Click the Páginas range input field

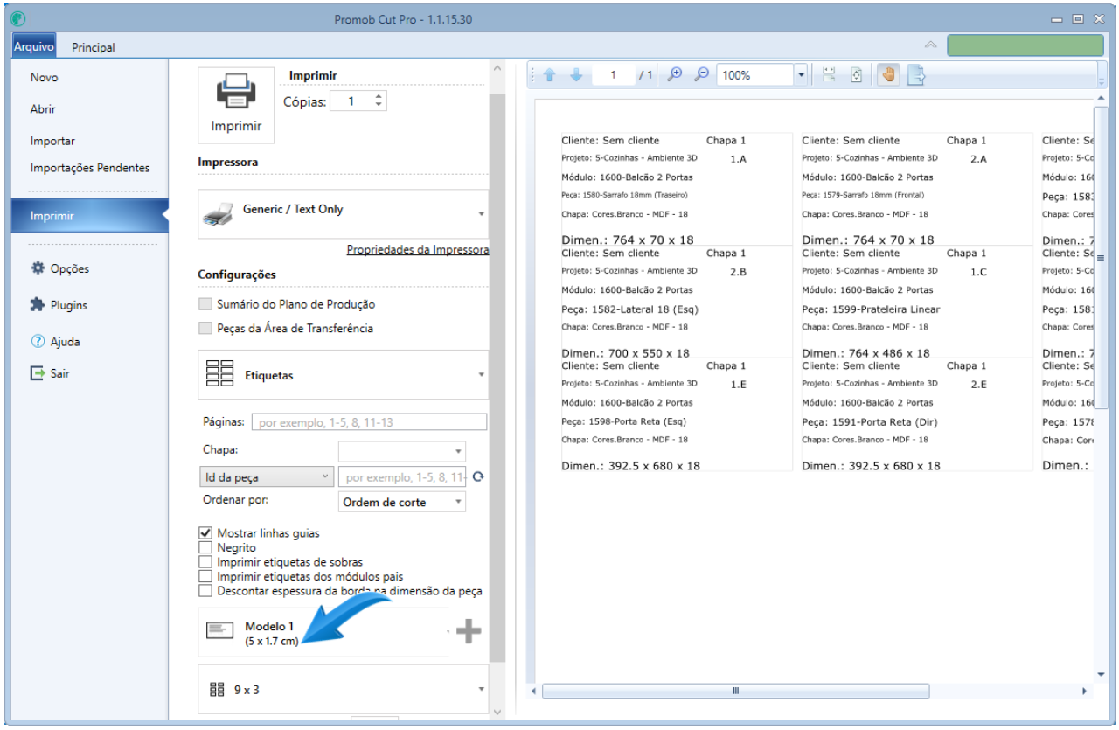(x=369, y=422)
